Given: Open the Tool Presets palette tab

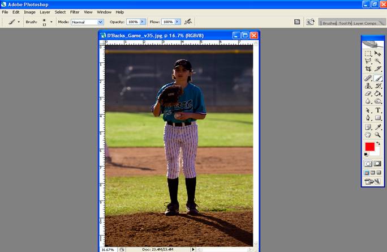Looking at the screenshot, I should (x=345, y=23).
